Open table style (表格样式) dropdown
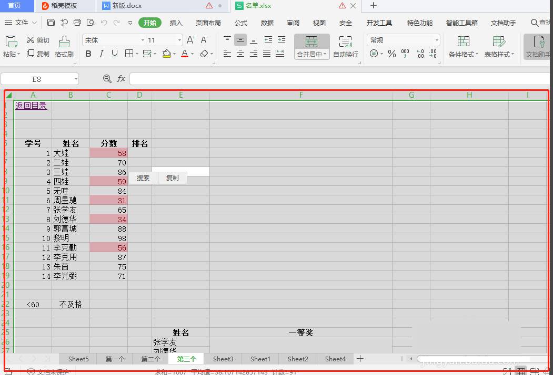The height and width of the screenshot is (375, 553). point(499,46)
